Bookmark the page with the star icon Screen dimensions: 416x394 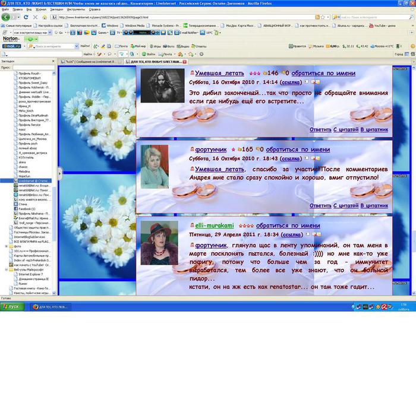tap(323, 17)
